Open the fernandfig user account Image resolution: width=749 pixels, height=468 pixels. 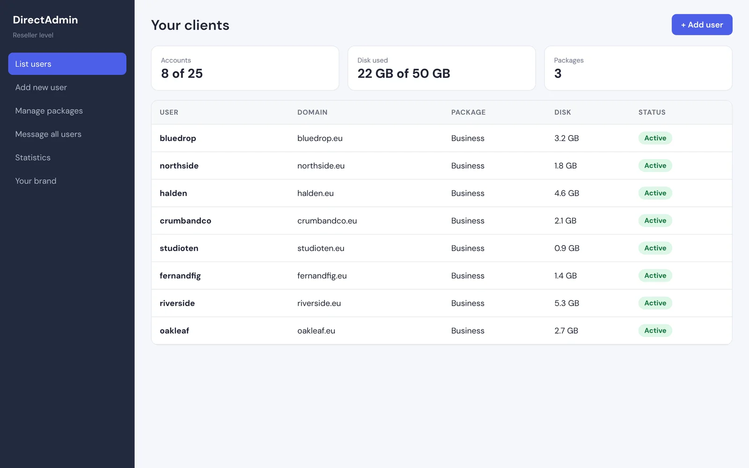180,276
